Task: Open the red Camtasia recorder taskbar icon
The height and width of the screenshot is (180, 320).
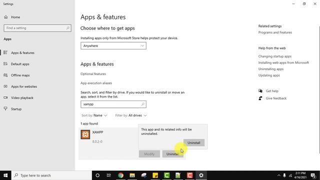Action: [x=190, y=175]
